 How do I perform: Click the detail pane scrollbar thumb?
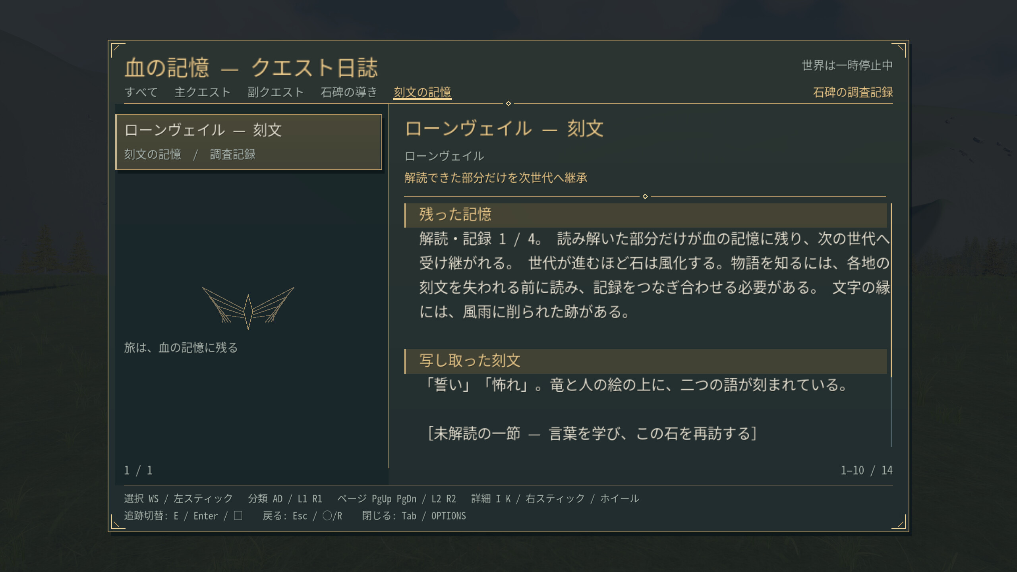(x=891, y=290)
